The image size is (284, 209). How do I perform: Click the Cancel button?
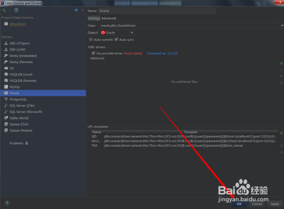[257, 204]
